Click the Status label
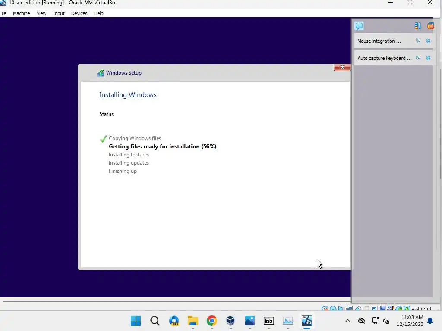 pyautogui.click(x=107, y=114)
